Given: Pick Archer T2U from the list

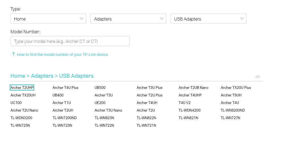Looking at the screenshot, I should tap(146, 110).
